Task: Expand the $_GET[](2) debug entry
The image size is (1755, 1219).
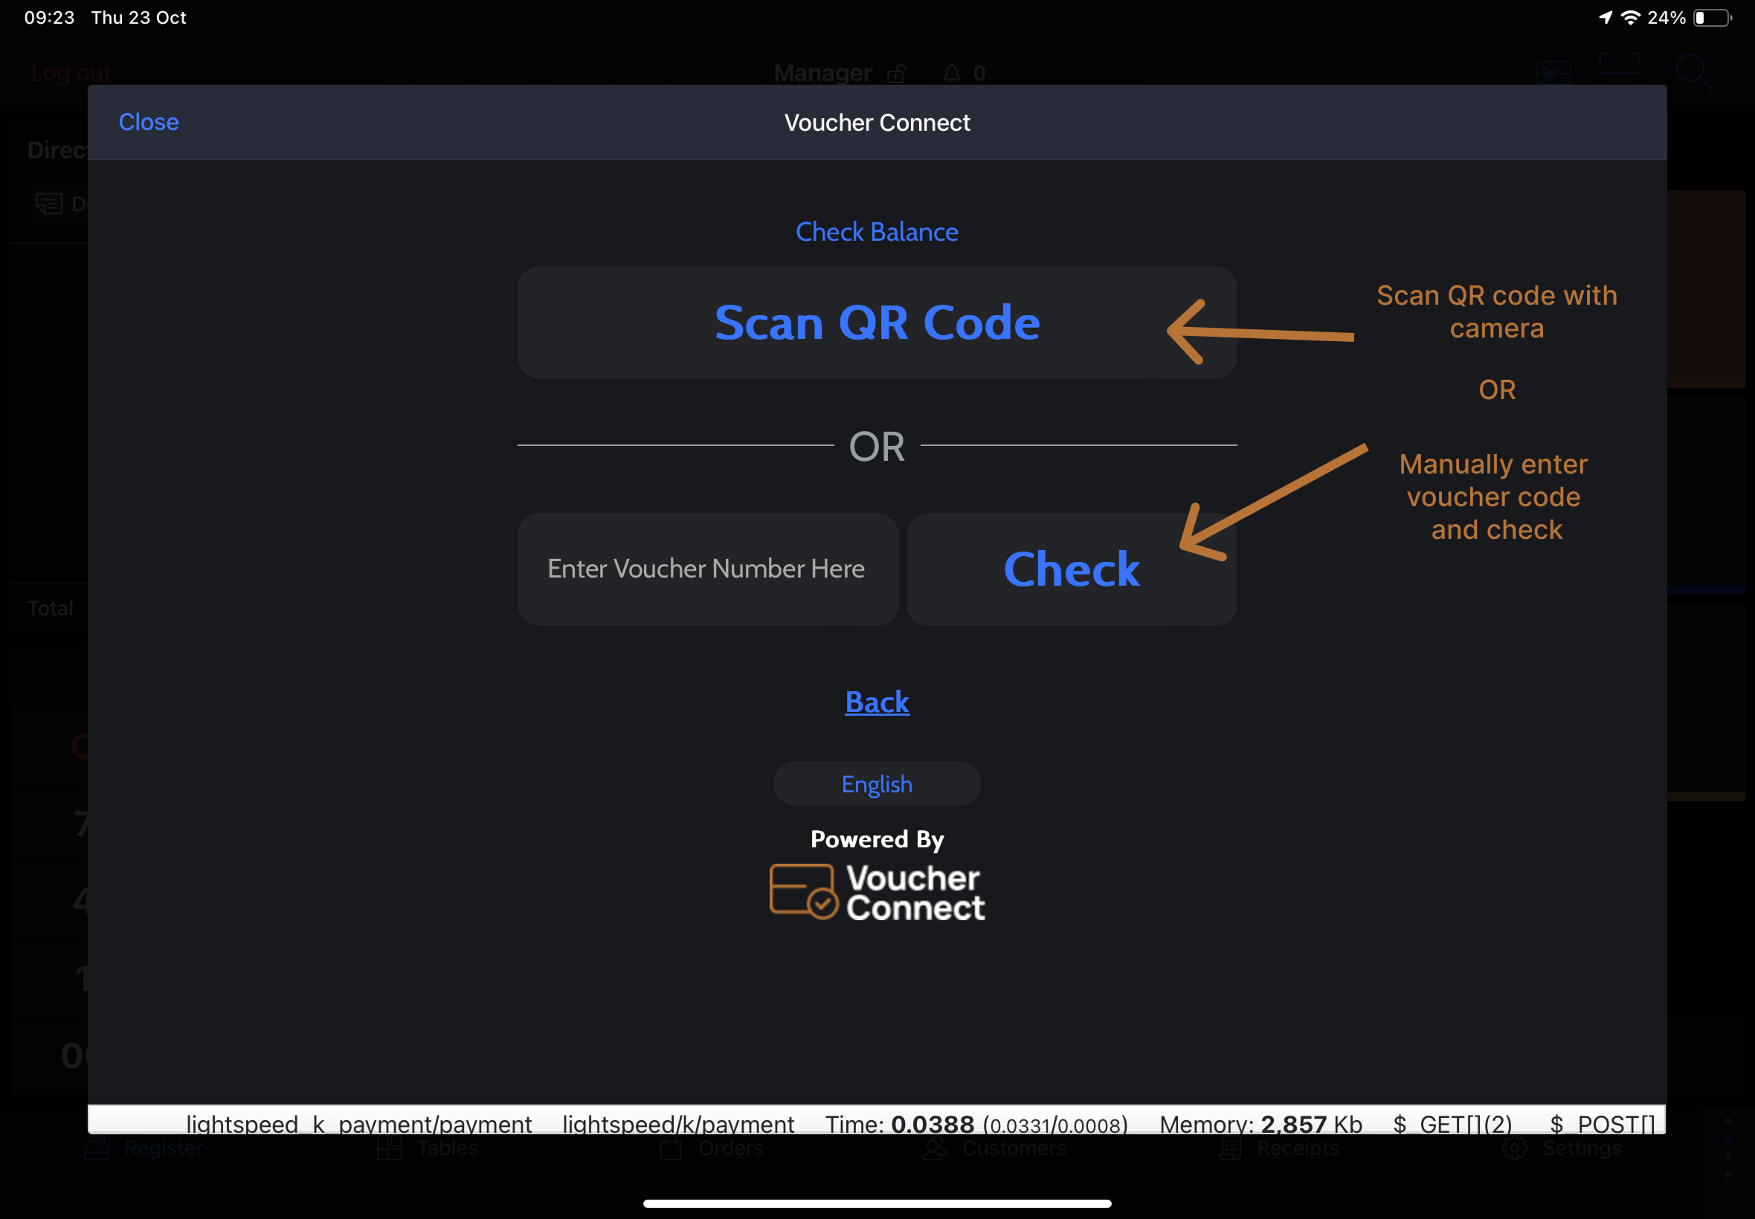Action: (1452, 1124)
